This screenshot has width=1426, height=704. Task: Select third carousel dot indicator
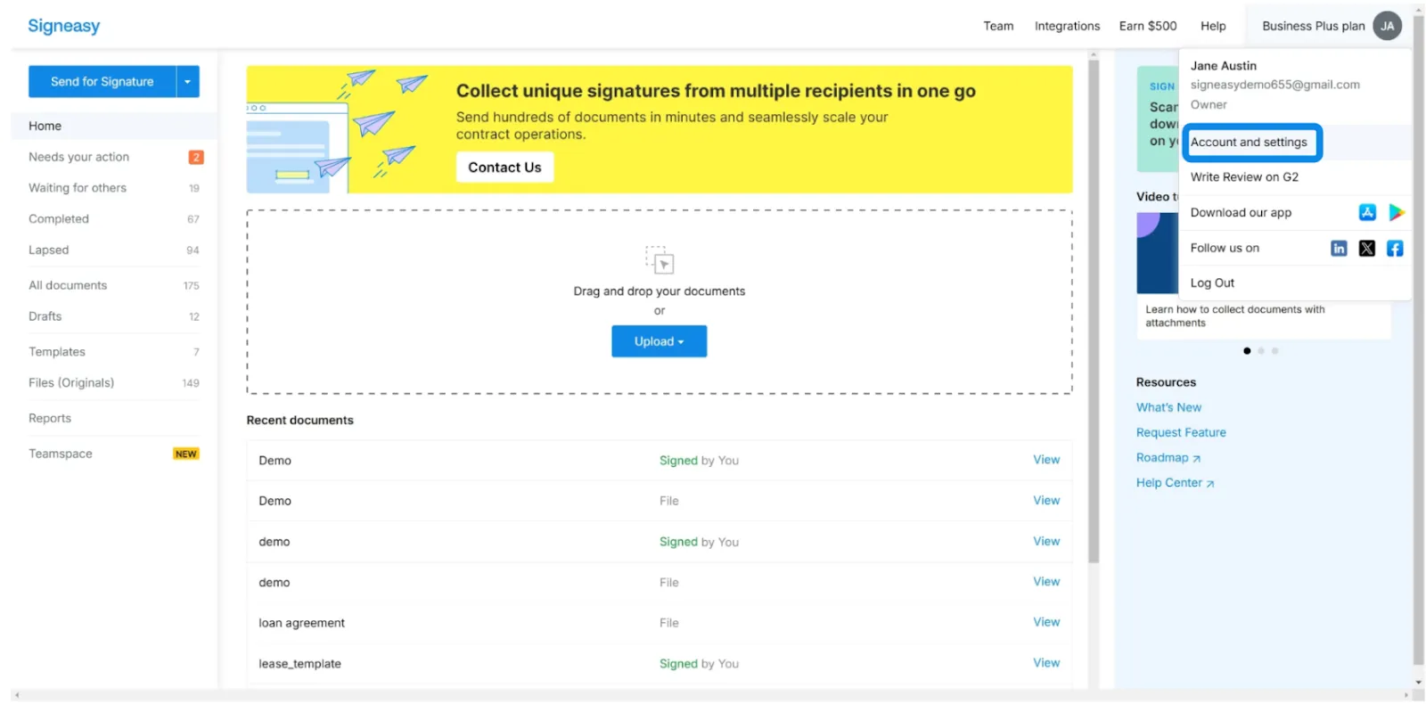click(1275, 351)
